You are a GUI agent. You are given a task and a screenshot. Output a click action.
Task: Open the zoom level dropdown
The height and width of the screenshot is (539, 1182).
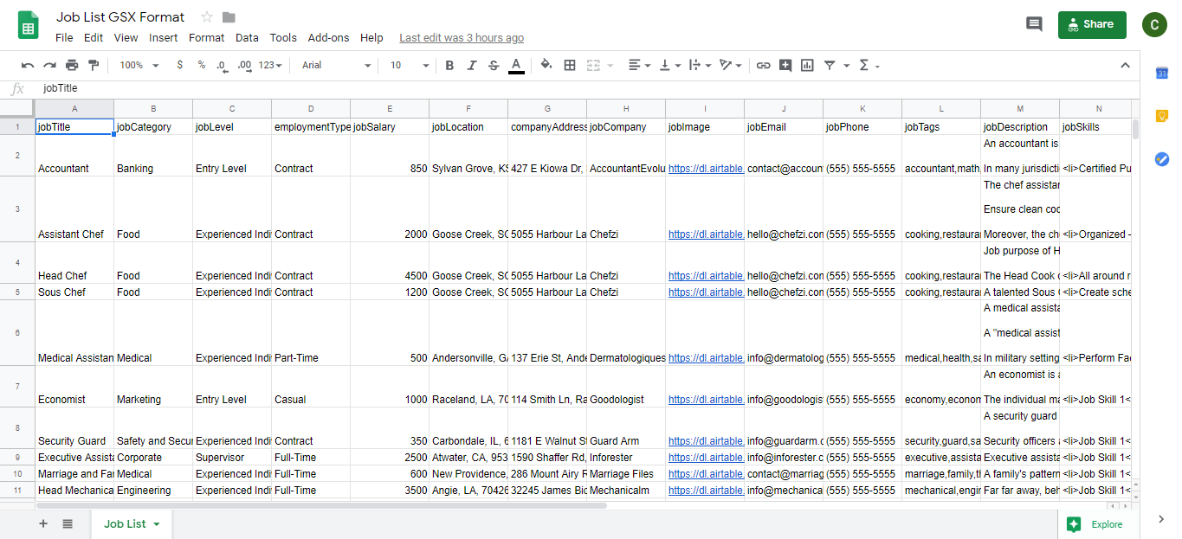139,65
